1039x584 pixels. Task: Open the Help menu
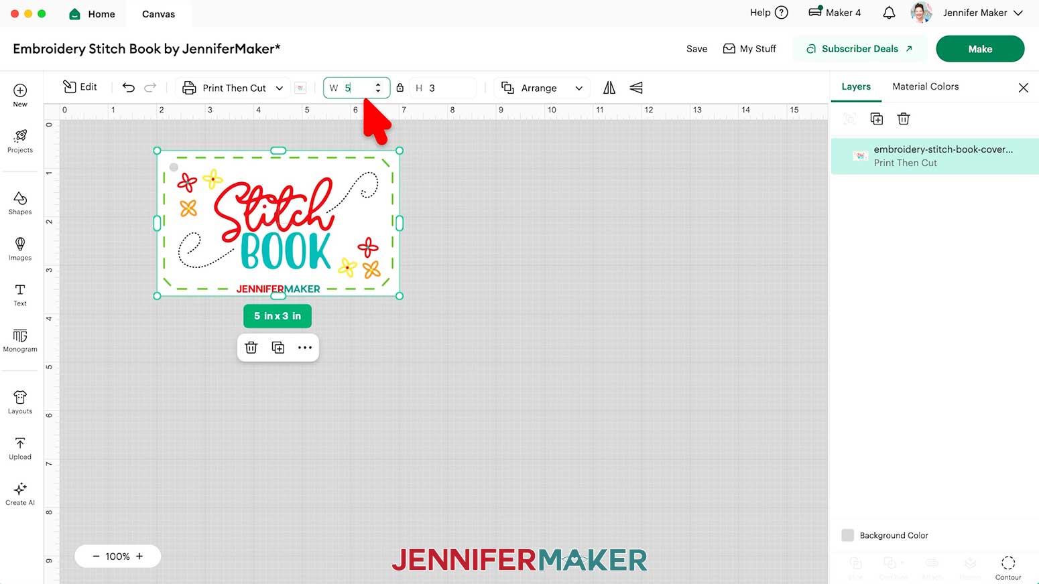click(769, 13)
